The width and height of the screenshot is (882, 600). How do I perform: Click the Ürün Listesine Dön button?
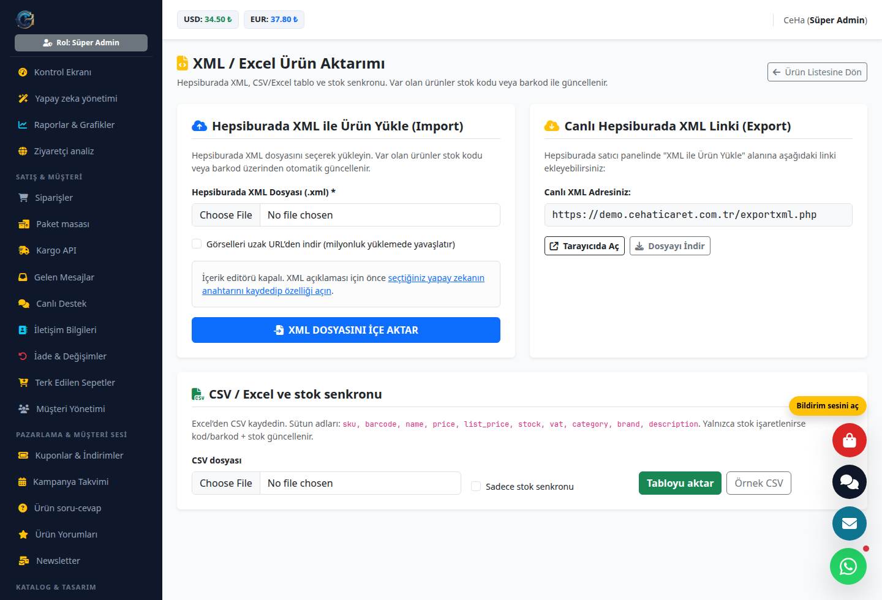[x=817, y=72]
